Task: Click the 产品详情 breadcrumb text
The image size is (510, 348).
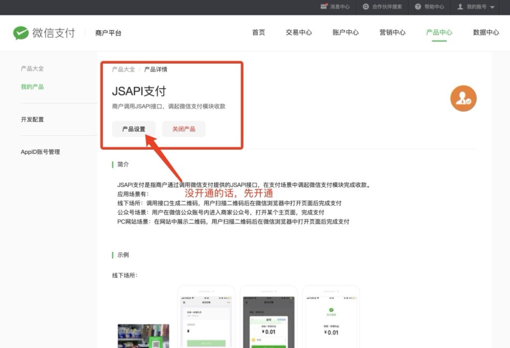Action: [x=155, y=69]
